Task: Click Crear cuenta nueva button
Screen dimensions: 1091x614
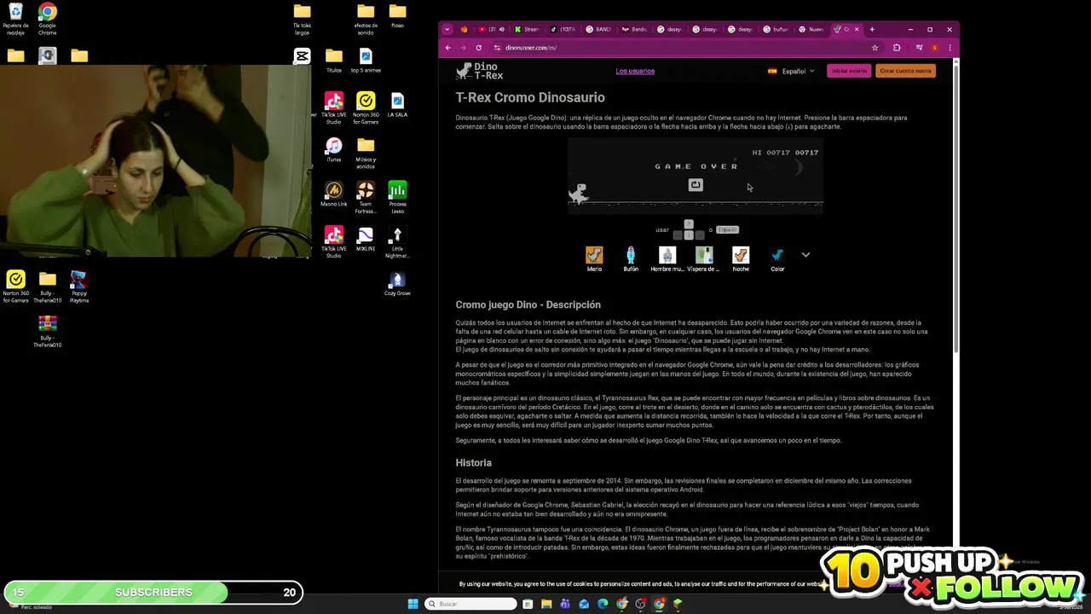Action: pyautogui.click(x=905, y=71)
